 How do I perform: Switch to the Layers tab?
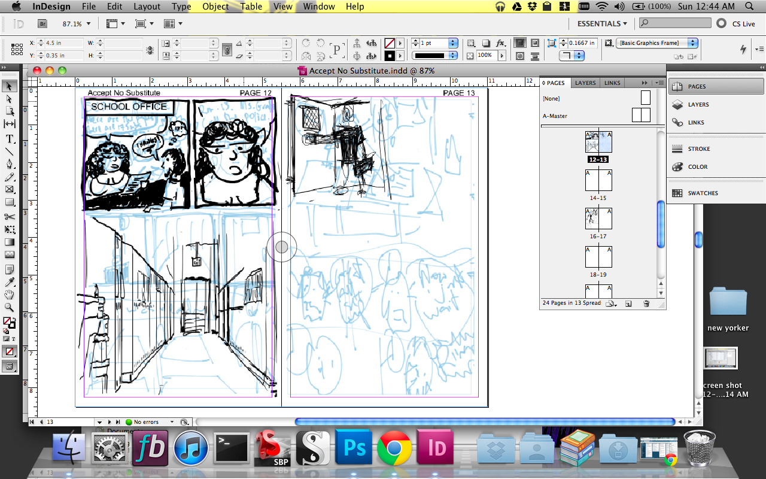point(585,83)
